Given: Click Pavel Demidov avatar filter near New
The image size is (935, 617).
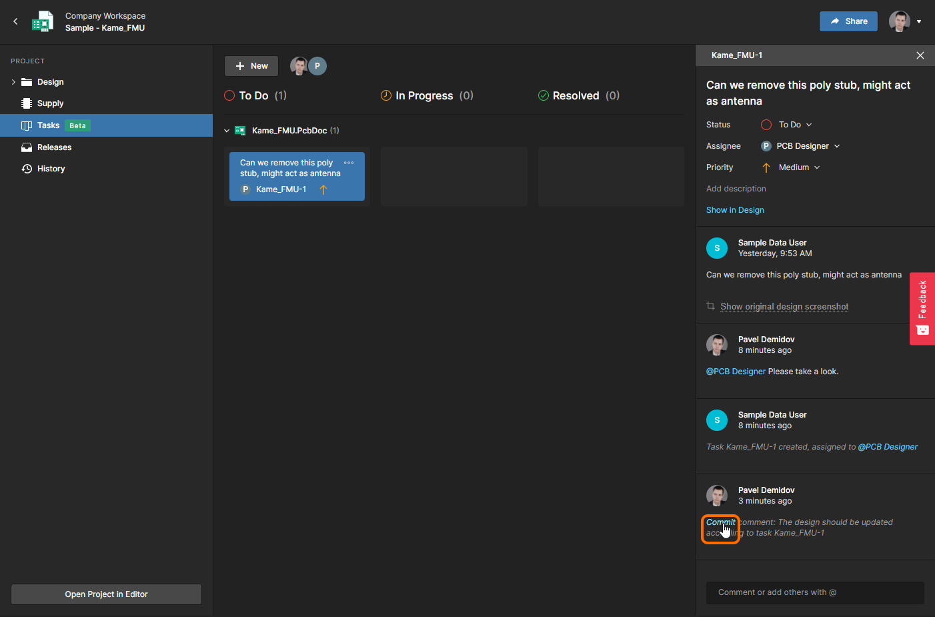Looking at the screenshot, I should point(299,66).
